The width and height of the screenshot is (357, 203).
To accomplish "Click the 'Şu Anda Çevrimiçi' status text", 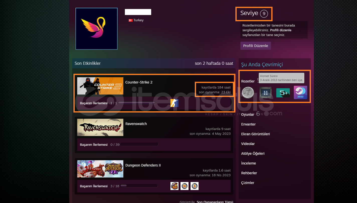I will pos(262,64).
